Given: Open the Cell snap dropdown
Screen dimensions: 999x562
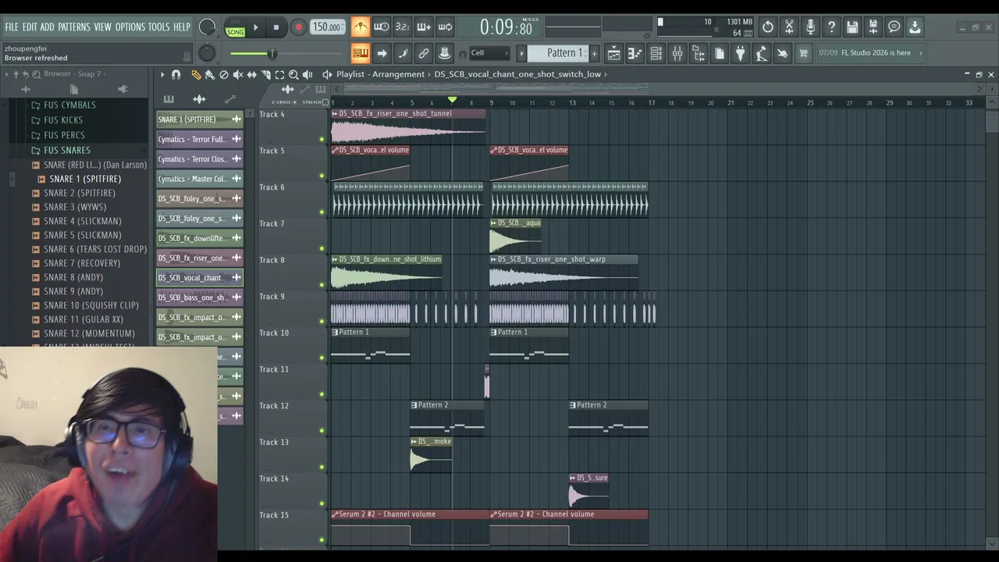Looking at the screenshot, I should pos(489,53).
